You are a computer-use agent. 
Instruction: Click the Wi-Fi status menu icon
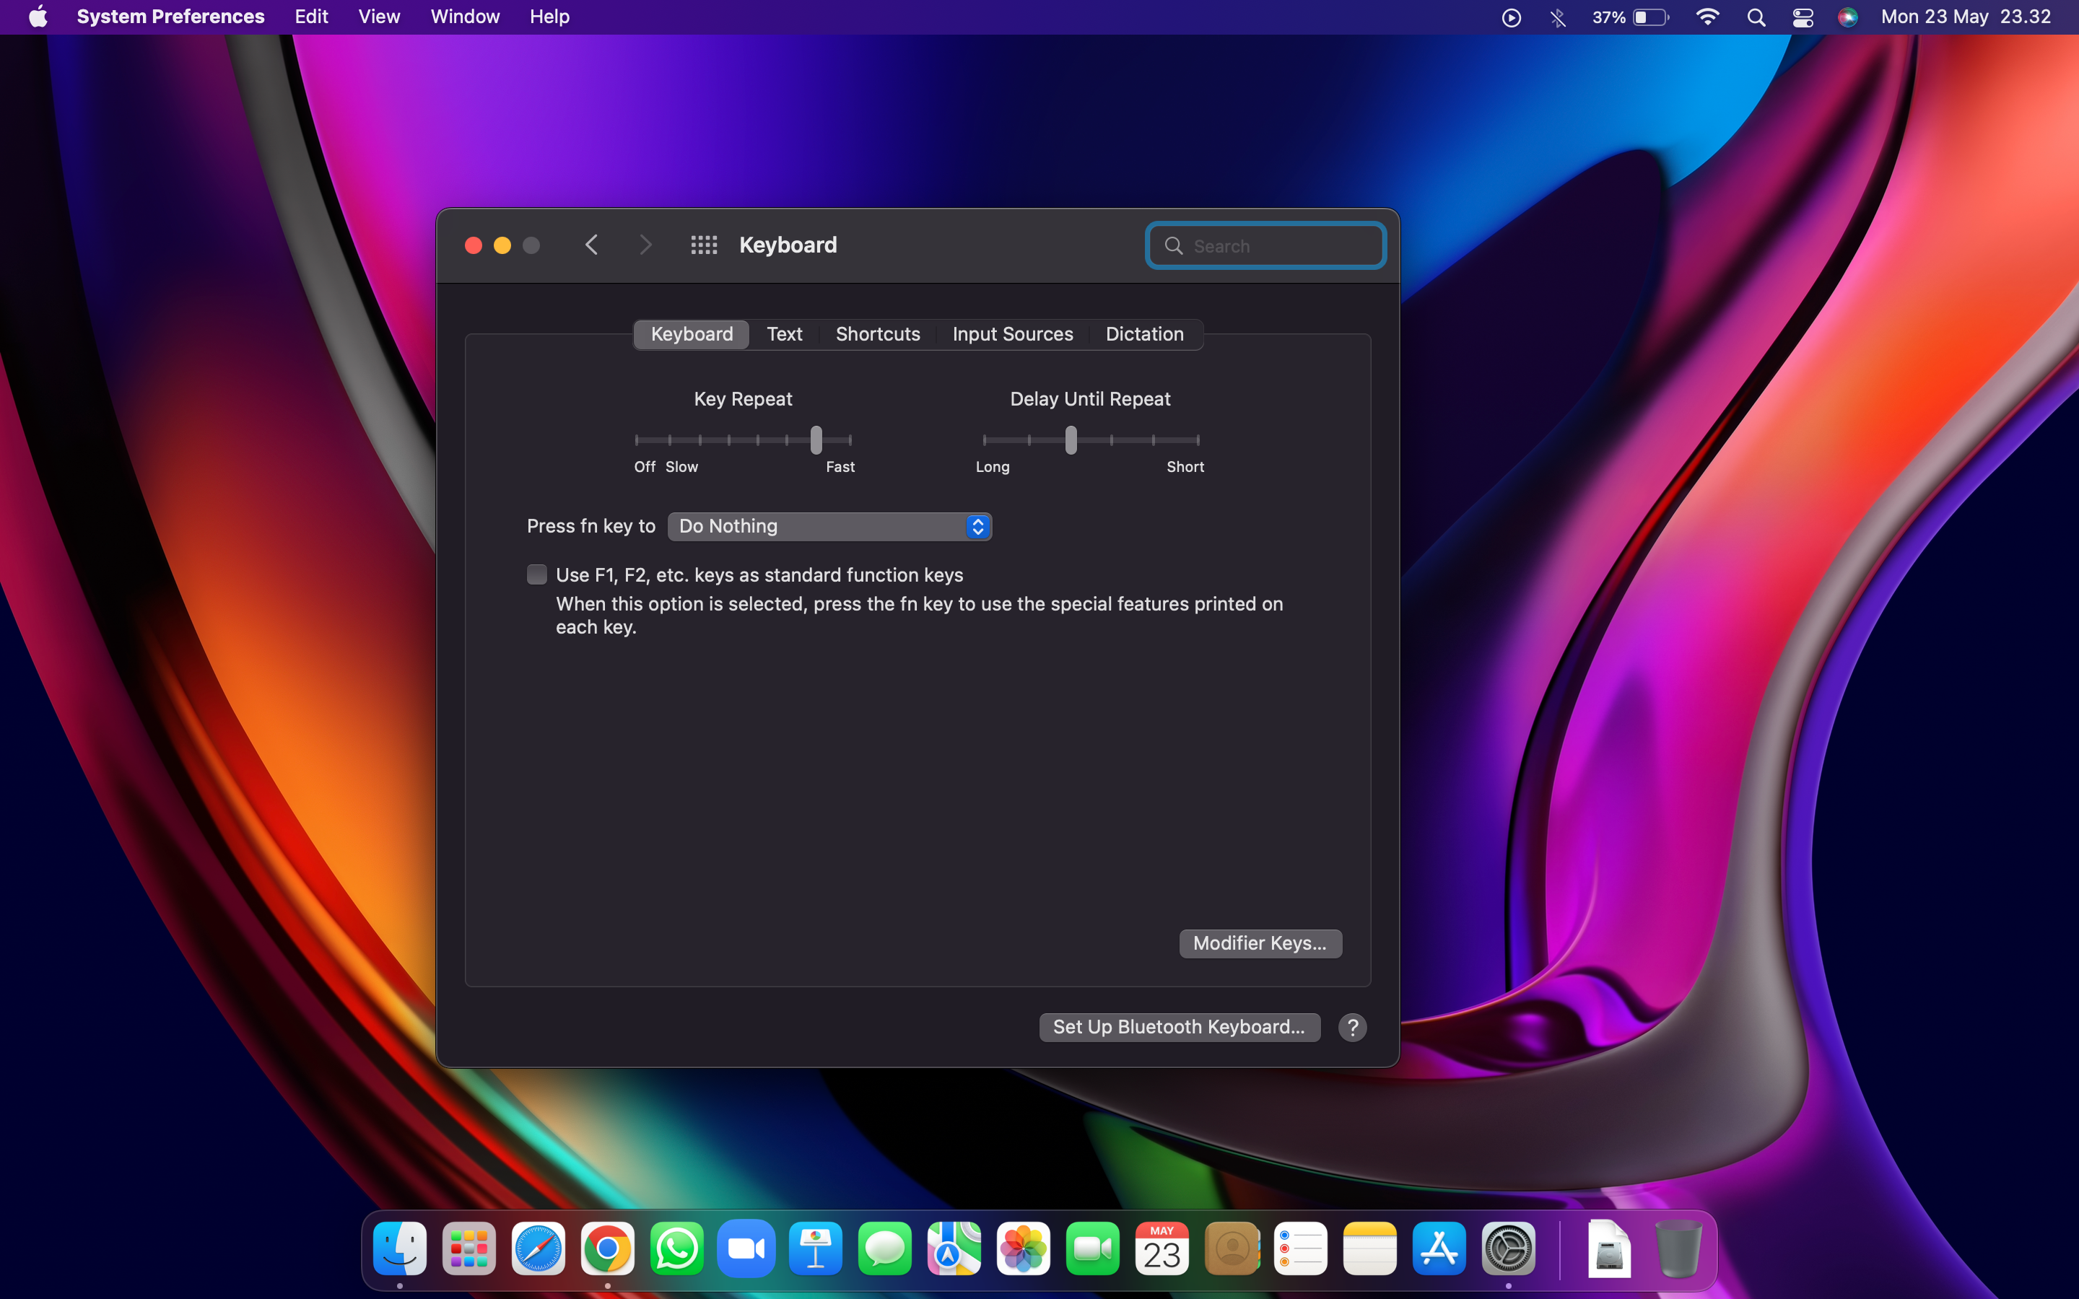coord(1707,17)
